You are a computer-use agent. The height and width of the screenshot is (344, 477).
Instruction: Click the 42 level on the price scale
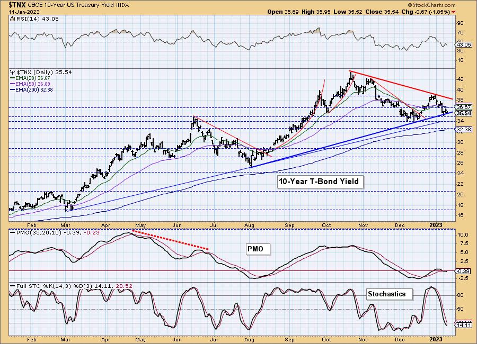460,79
